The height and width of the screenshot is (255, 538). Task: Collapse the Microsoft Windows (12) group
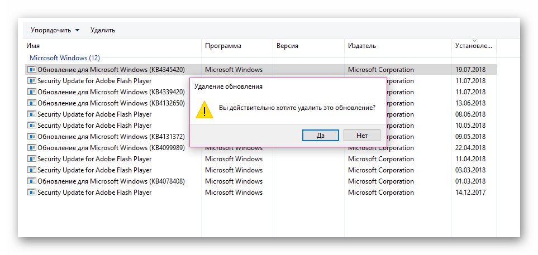[x=64, y=58]
